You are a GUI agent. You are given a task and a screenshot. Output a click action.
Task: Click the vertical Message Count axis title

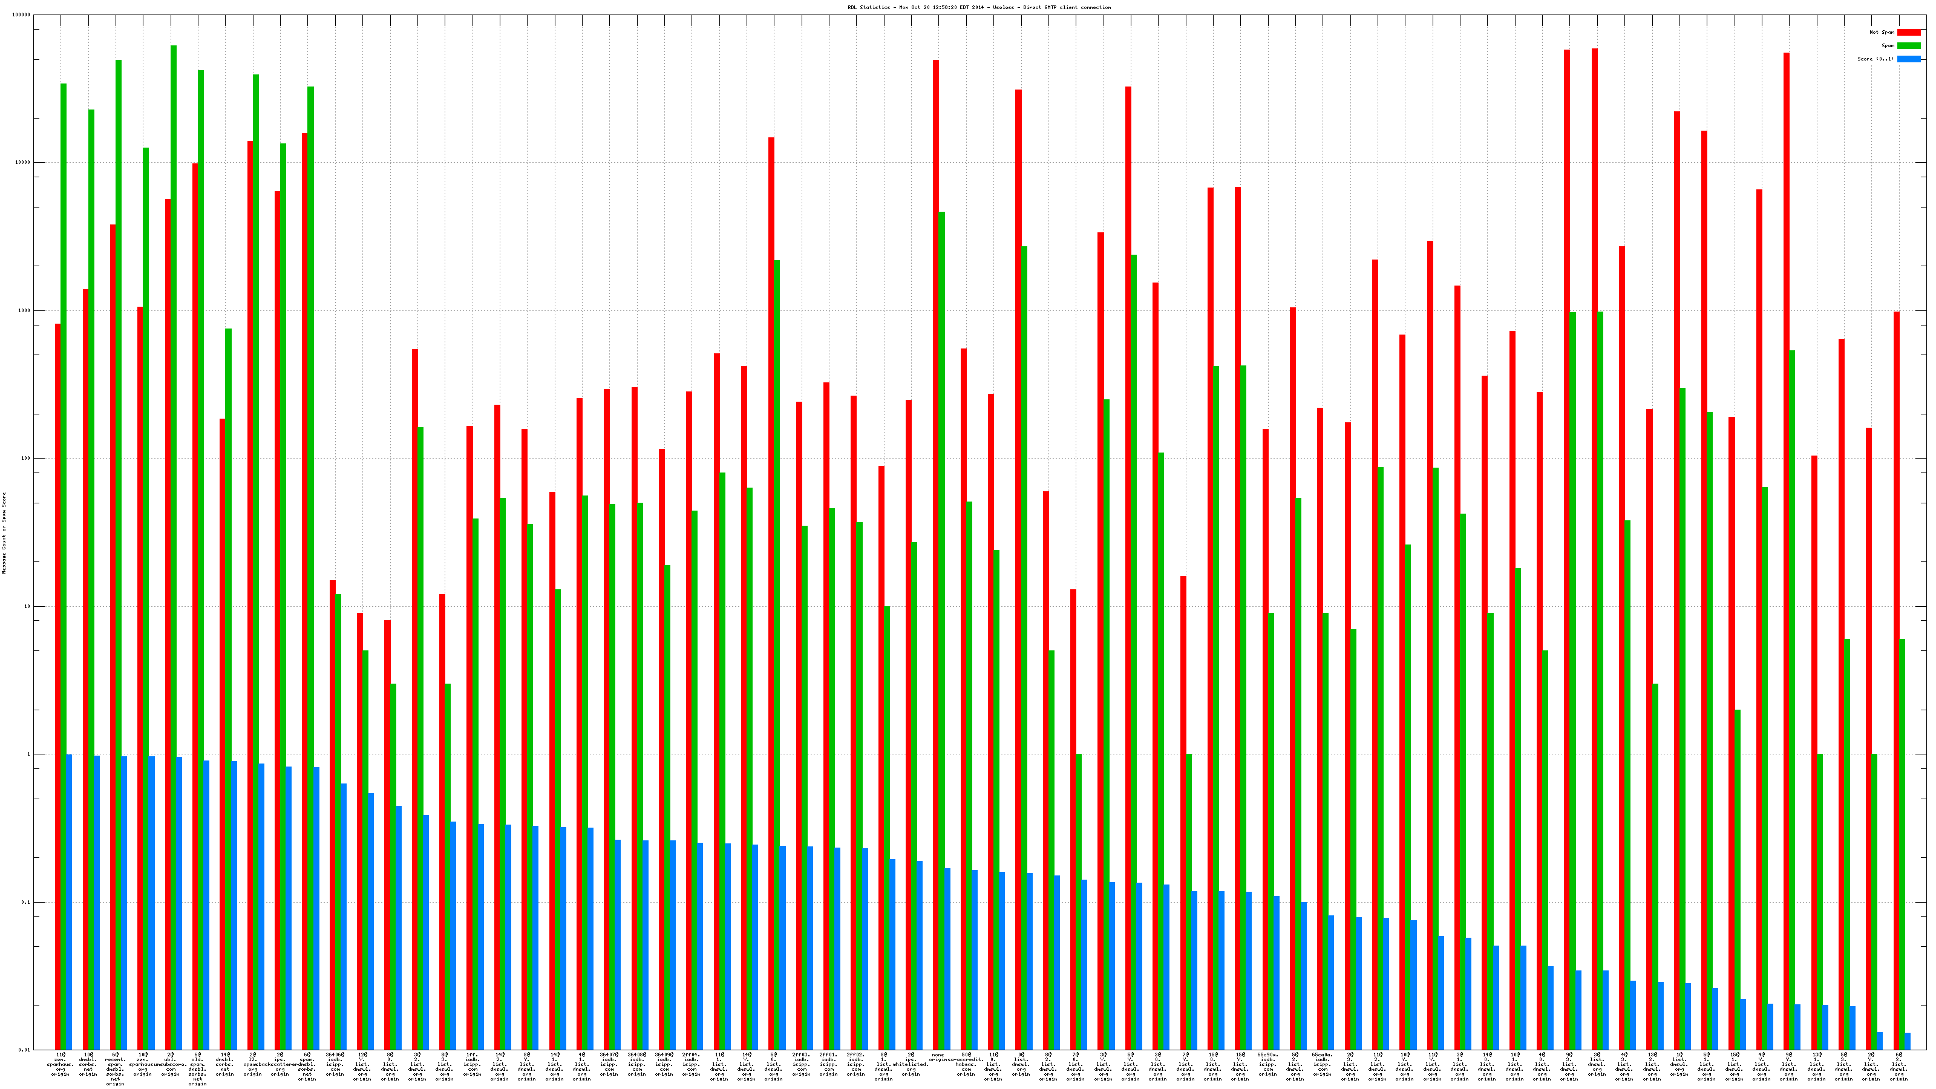click(4, 533)
